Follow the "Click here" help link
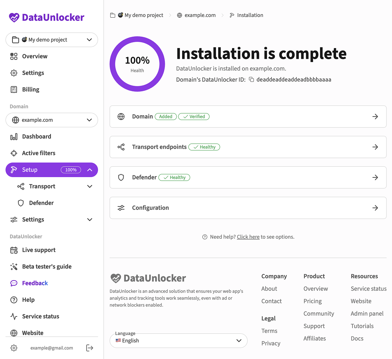This screenshot has height=359, width=392. click(248, 237)
